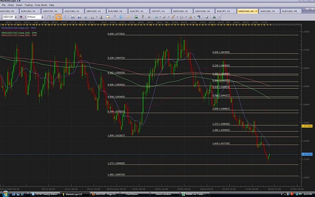Toggle the chart view button next to orange one
Screen dimensions: 315x197
point(66,17)
